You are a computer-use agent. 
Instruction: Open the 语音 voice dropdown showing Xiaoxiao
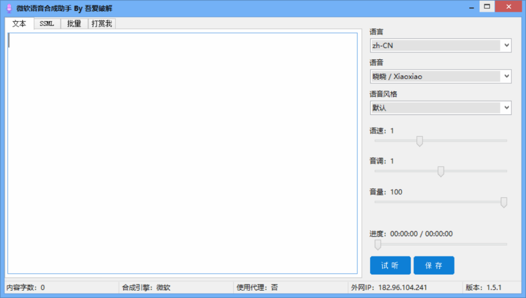coord(440,76)
